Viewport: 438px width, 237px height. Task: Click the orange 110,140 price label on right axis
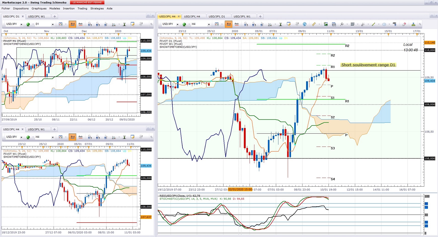click(430, 43)
